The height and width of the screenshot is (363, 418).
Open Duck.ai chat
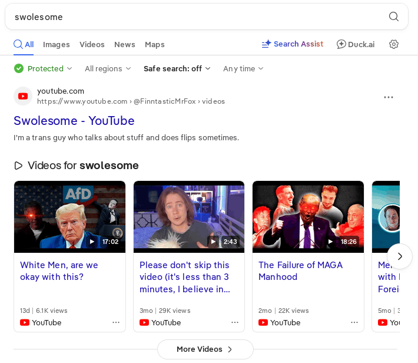356,44
